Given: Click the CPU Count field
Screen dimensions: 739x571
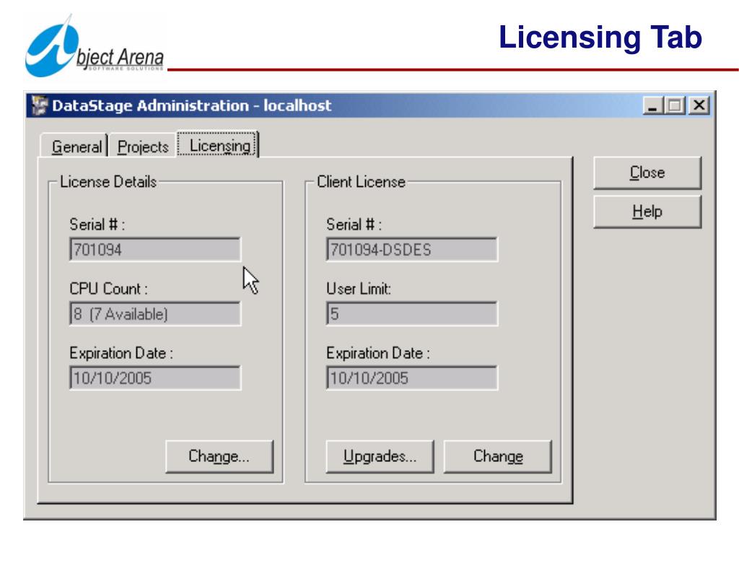Looking at the screenshot, I should 155,314.
